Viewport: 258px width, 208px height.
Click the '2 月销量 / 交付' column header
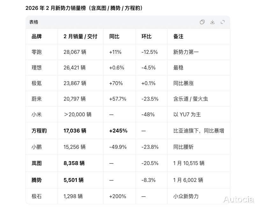point(81,36)
